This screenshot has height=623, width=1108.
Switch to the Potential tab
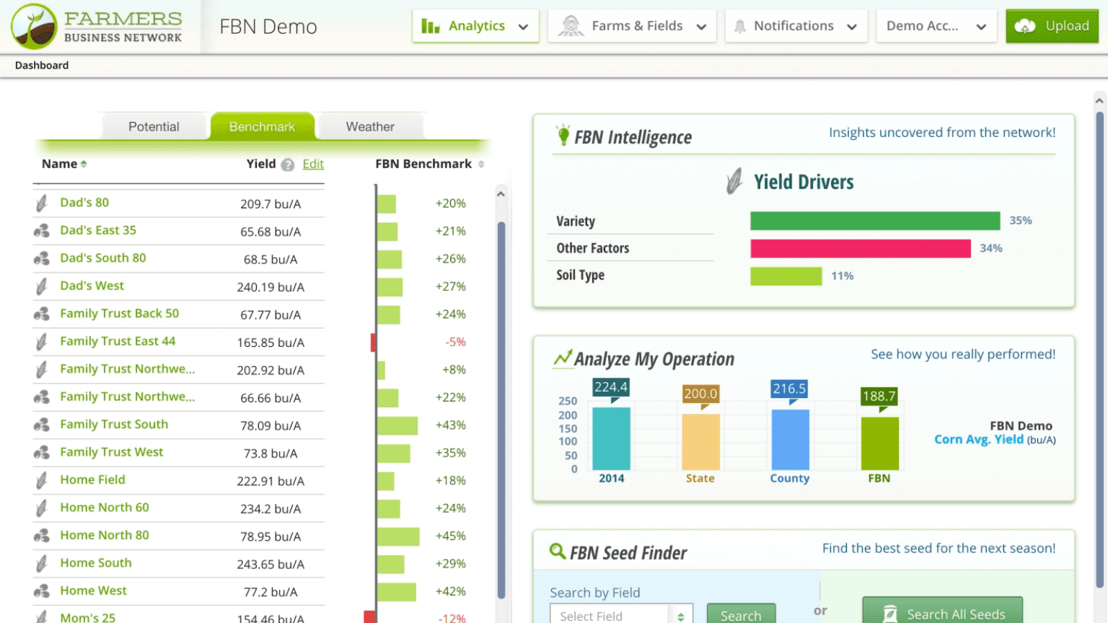click(x=154, y=127)
